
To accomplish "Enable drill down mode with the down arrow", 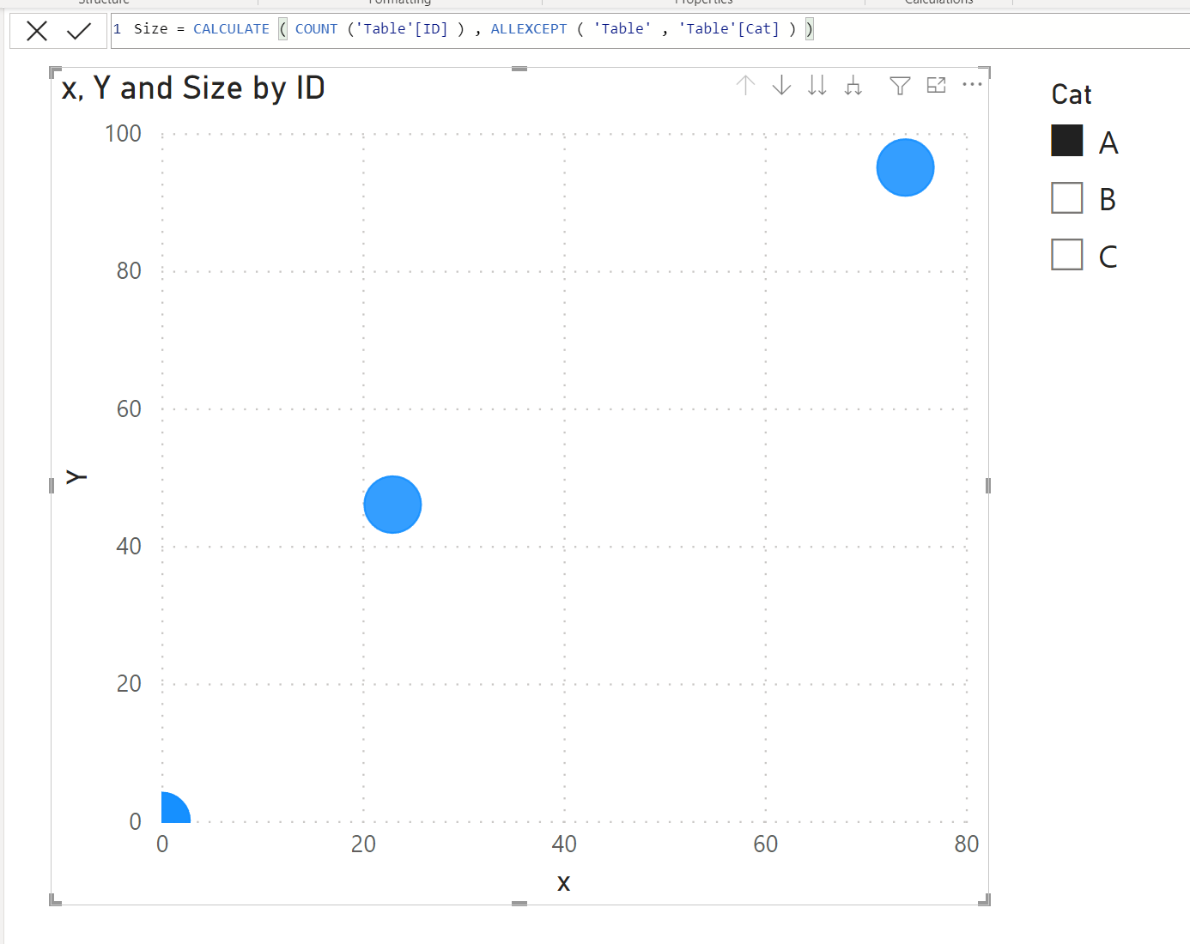I will (781, 85).
